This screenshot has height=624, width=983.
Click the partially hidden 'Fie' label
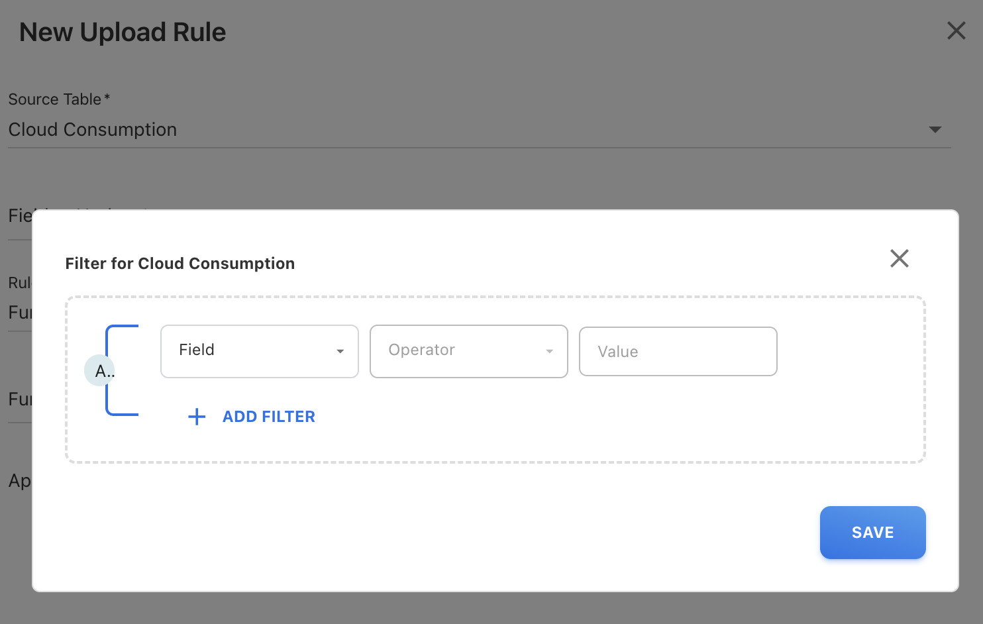pos(19,216)
